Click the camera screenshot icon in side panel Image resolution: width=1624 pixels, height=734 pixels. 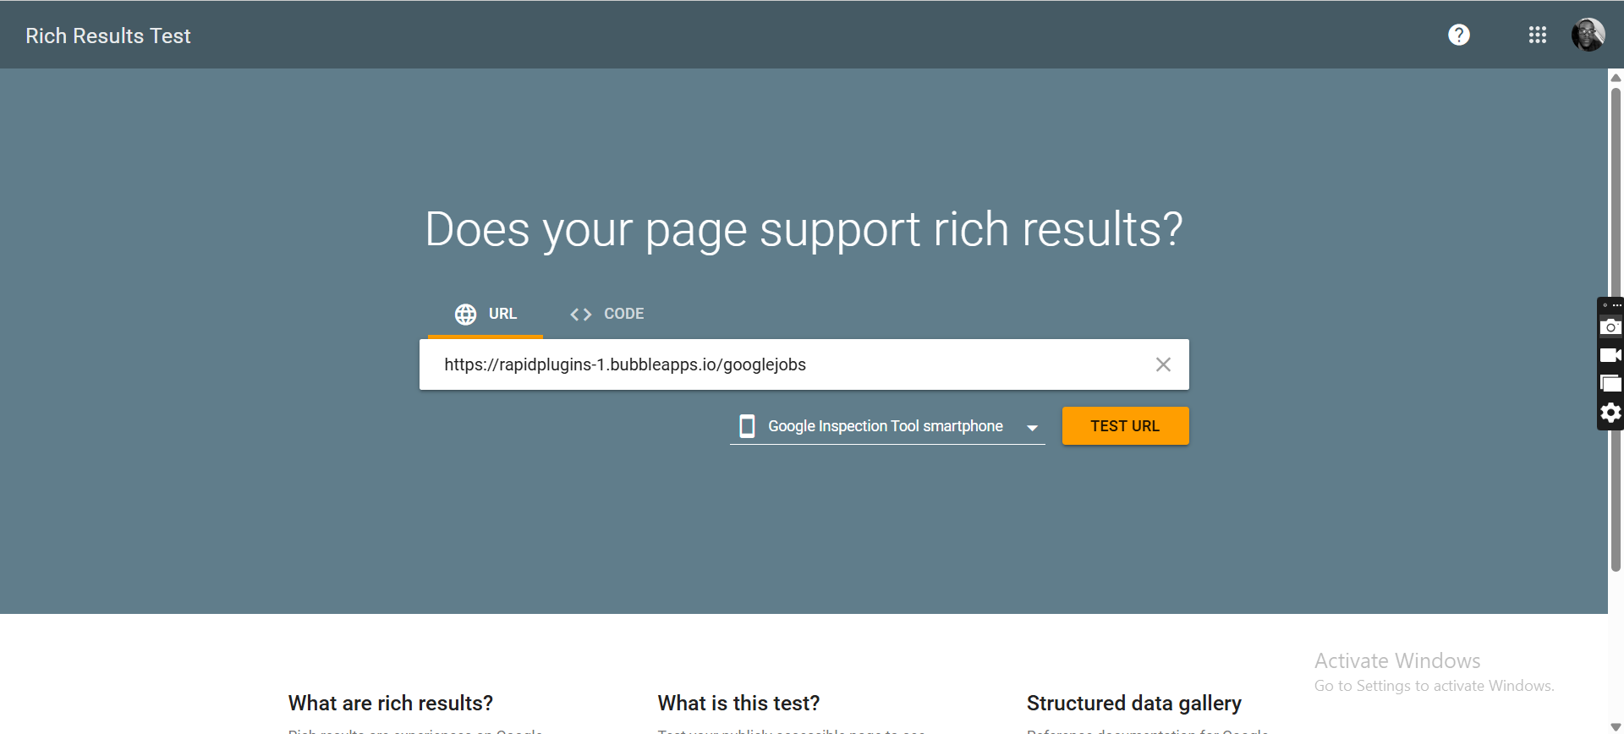[1610, 327]
